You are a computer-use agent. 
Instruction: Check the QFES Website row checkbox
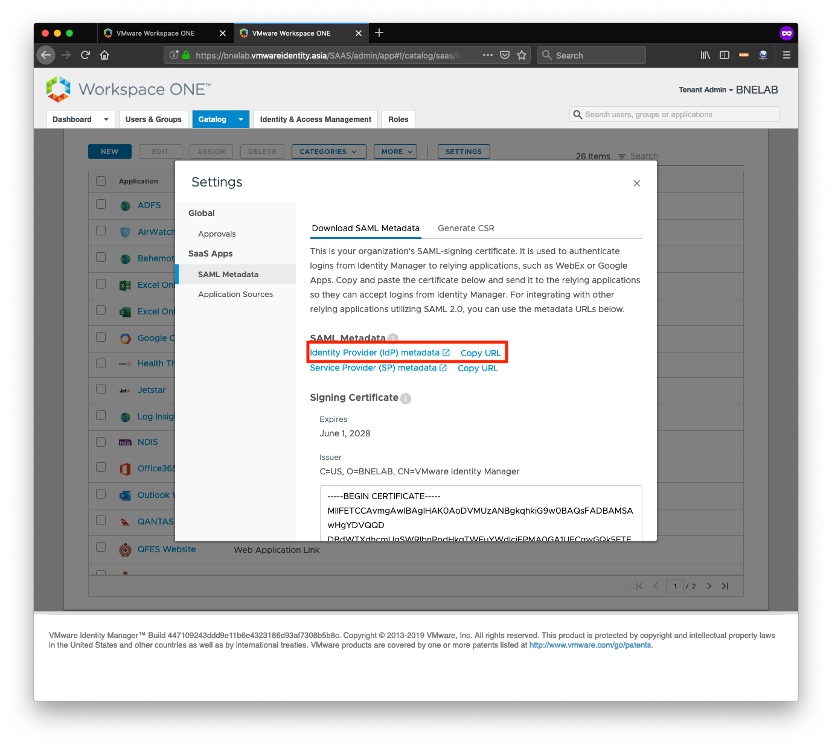coord(101,547)
